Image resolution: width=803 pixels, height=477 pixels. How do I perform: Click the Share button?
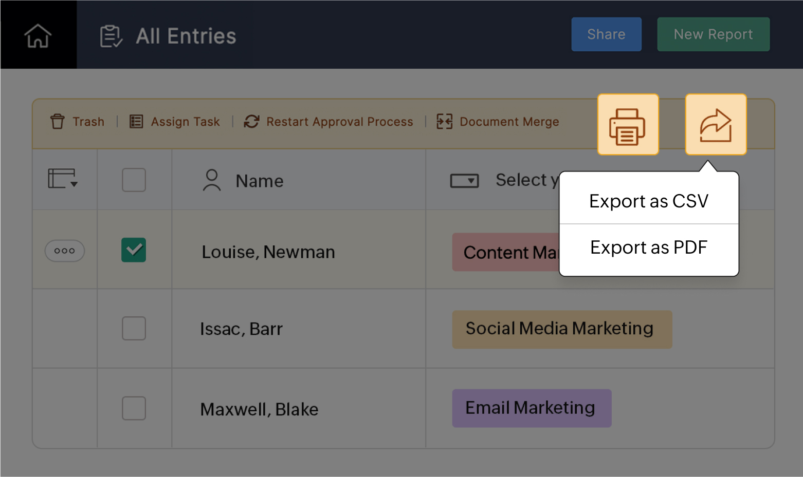click(x=606, y=34)
